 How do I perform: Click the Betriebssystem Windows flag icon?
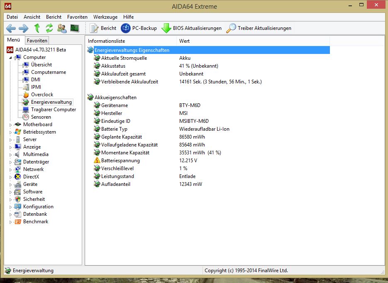[17, 132]
